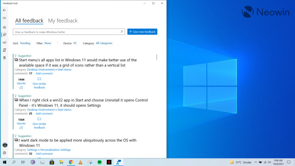Open the Filter None dropdown

pyautogui.click(x=48, y=43)
